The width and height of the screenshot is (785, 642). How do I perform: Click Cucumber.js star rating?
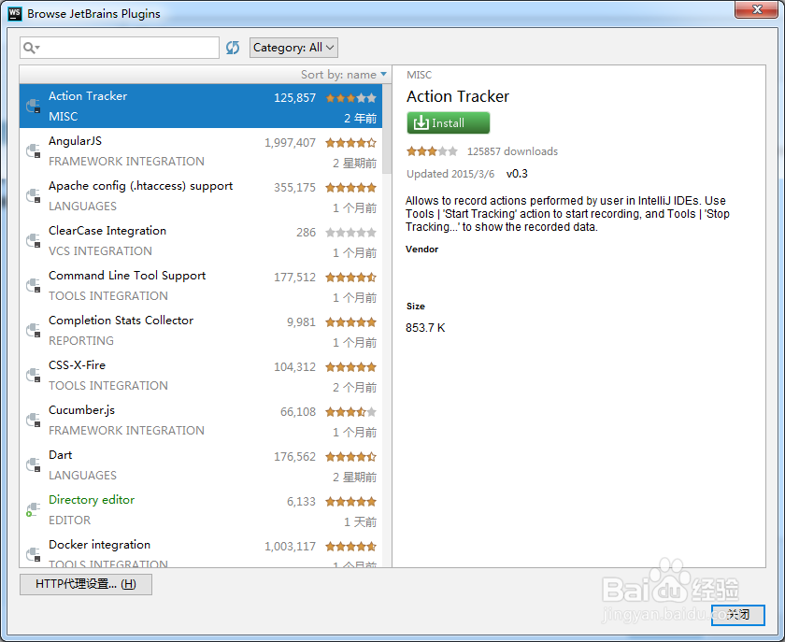pyautogui.click(x=351, y=411)
